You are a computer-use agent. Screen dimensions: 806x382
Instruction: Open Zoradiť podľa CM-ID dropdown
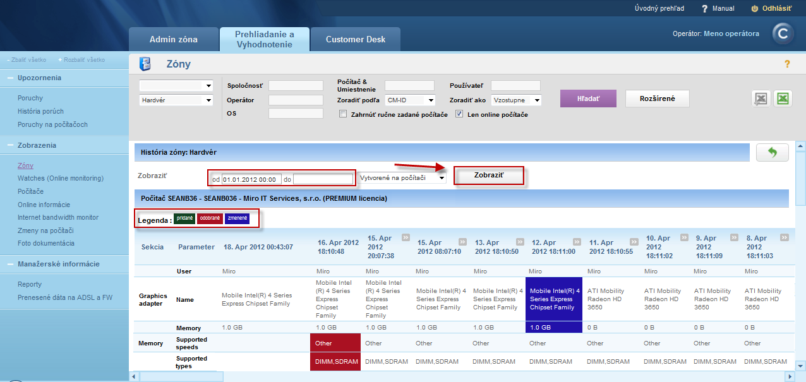point(411,100)
